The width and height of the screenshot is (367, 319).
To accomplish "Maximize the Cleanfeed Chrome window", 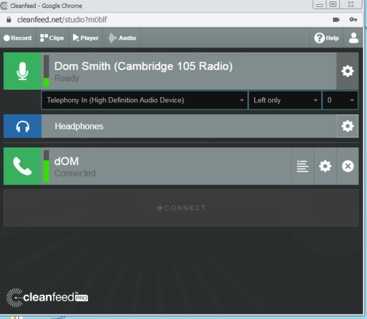I will pyautogui.click(x=333, y=5).
